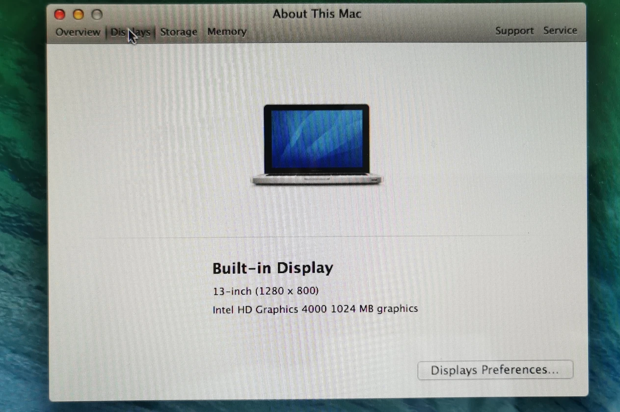The image size is (620, 412).
Task: Click the About This Mac window title
Action: tap(317, 14)
